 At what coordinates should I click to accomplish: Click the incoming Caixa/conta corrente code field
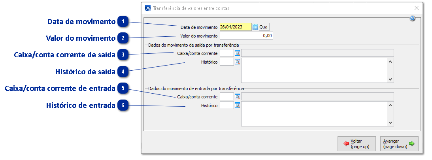click(227, 97)
